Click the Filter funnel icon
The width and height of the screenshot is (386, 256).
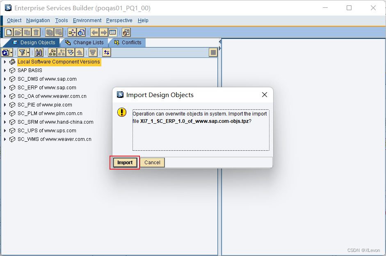(x=22, y=52)
